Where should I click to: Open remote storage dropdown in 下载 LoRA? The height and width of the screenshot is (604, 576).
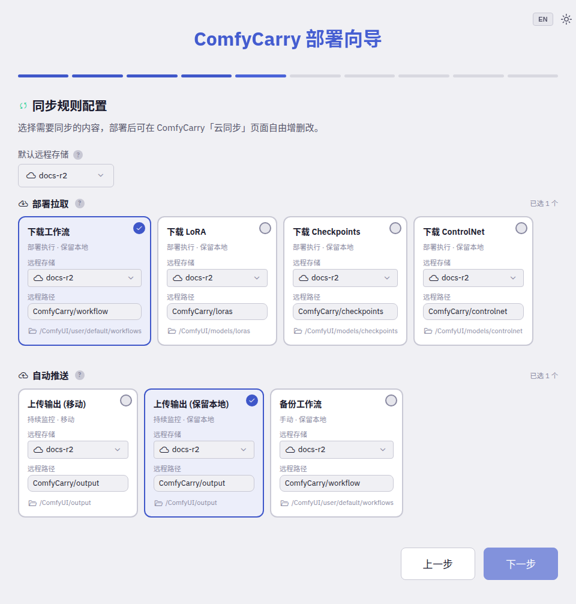(x=217, y=278)
